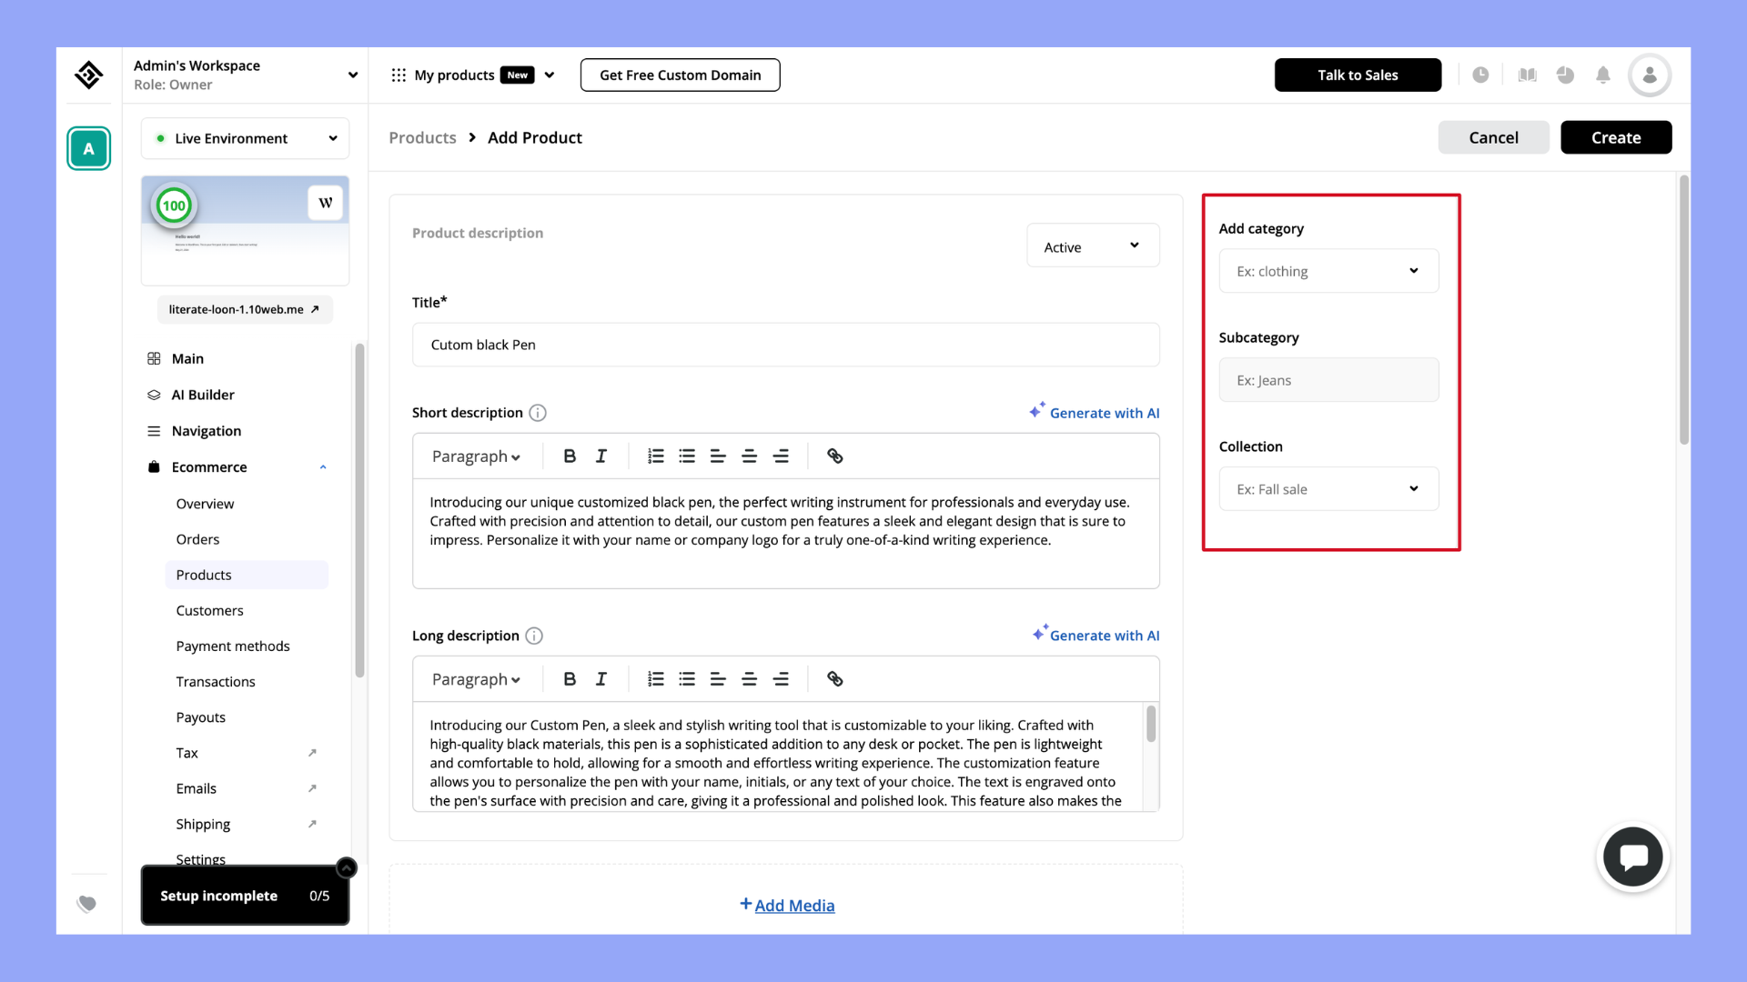This screenshot has width=1747, height=982.
Task: Open the Active status dropdown
Action: click(x=1093, y=246)
